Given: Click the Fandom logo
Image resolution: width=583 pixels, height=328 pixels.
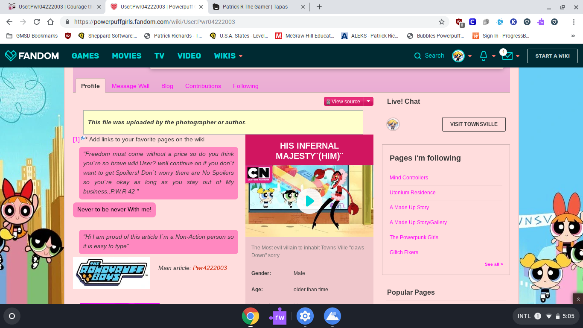Looking at the screenshot, I should (x=32, y=56).
